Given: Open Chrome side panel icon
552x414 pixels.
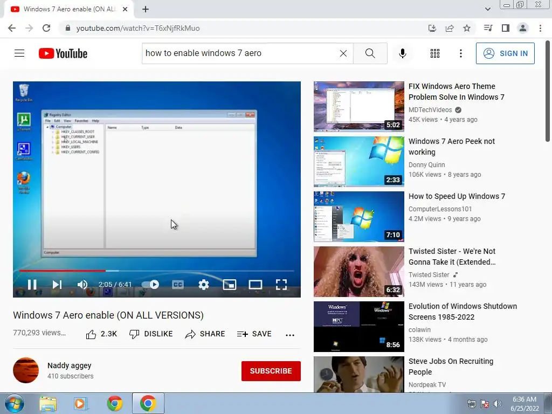Looking at the screenshot, I should click(506, 28).
